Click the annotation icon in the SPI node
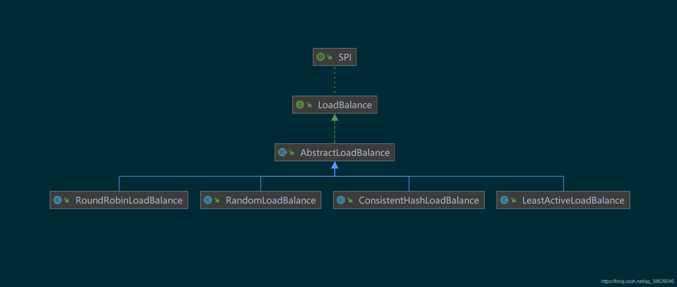This screenshot has width=677, height=287. pyautogui.click(x=320, y=57)
